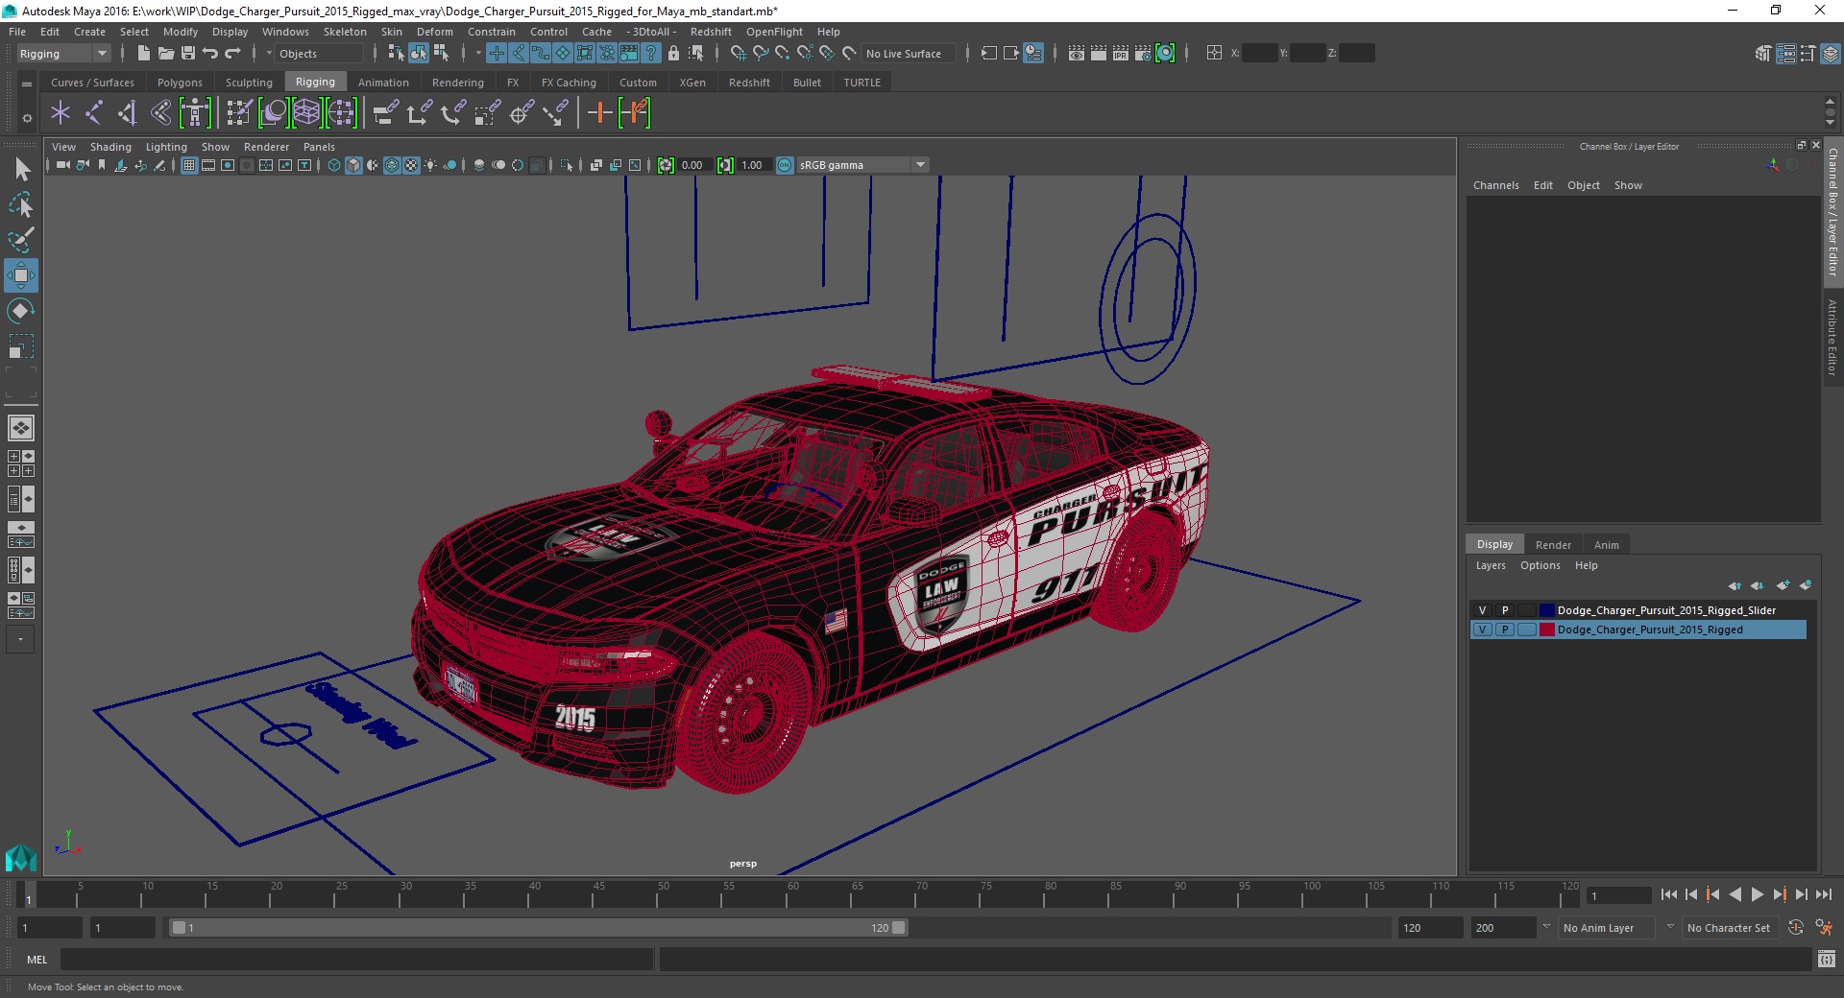Click the Set Key shelf icon

599,113
